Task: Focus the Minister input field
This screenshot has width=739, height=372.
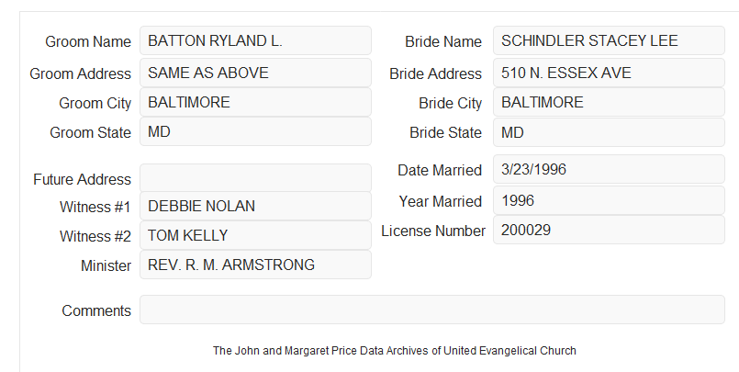Action: (x=255, y=265)
